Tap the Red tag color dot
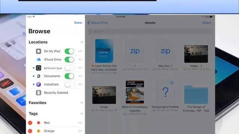This screenshot has height=134, width=239. pyautogui.click(x=38, y=122)
